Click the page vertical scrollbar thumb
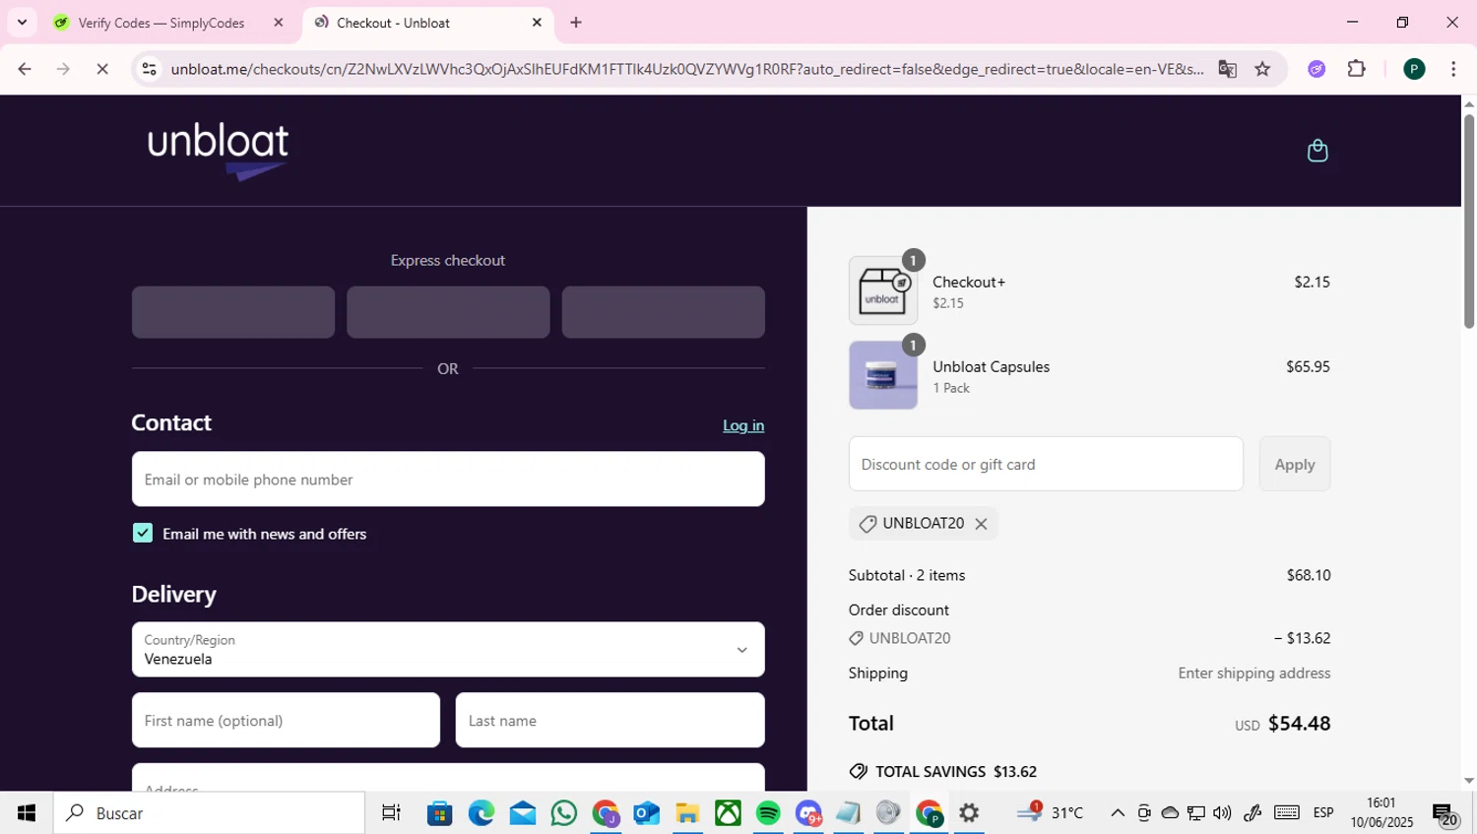Image resolution: width=1477 pixels, height=834 pixels. pyautogui.click(x=1469, y=221)
